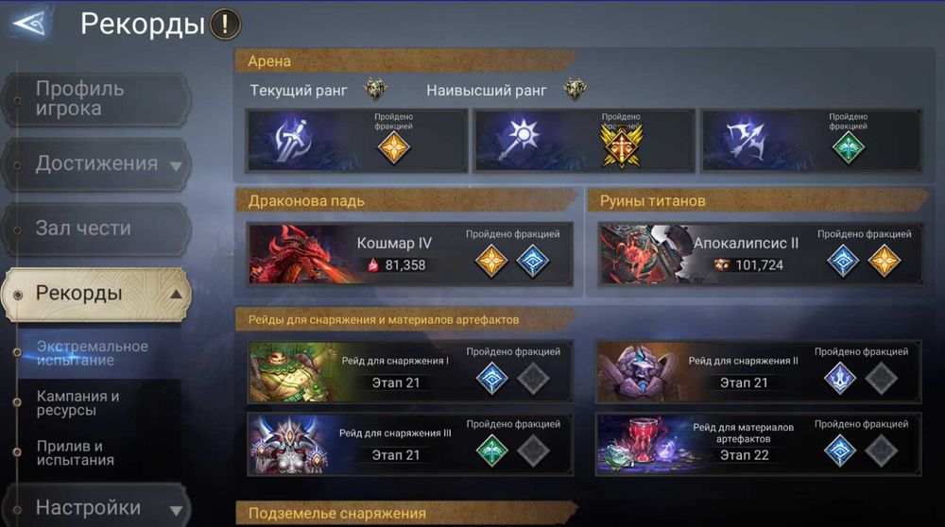Image resolution: width=945 pixels, height=527 pixels.
Task: Expand the Достижения menu arrow
Action: (x=176, y=165)
